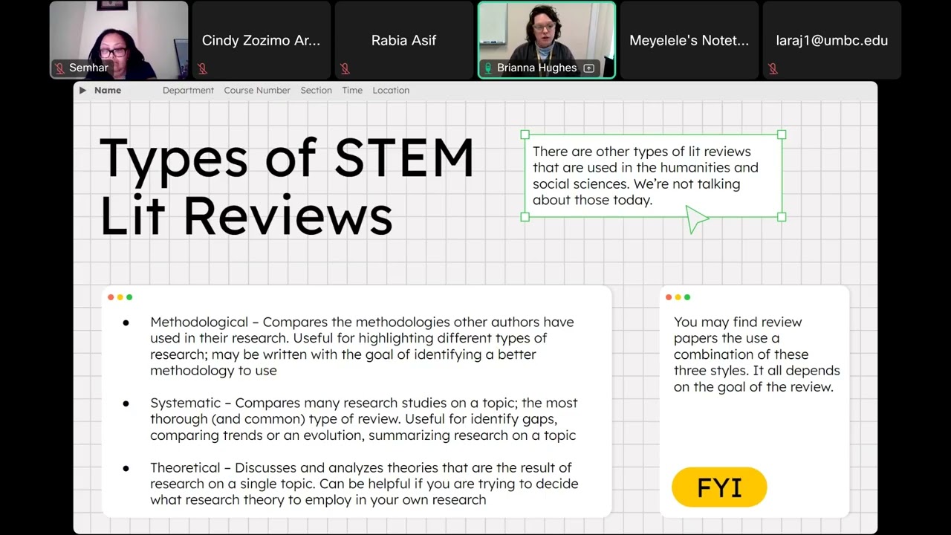Click the green cursor arrow graphic
This screenshot has width=951, height=535.
click(x=696, y=219)
